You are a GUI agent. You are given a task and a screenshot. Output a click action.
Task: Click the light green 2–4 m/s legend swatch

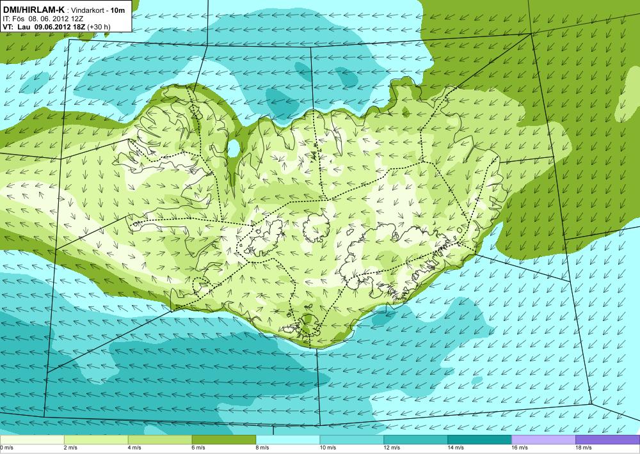96,440
